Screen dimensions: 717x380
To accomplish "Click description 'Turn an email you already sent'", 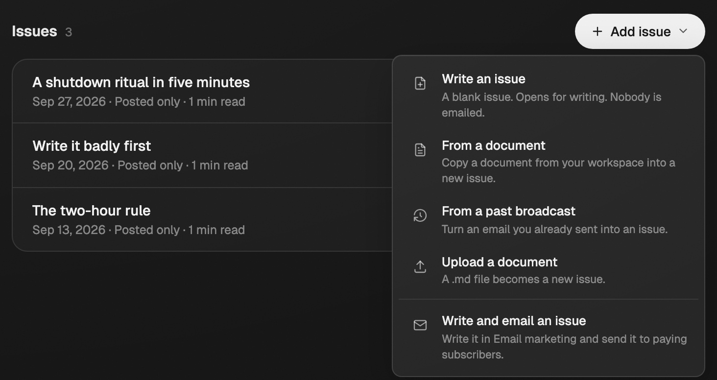I will (554, 229).
